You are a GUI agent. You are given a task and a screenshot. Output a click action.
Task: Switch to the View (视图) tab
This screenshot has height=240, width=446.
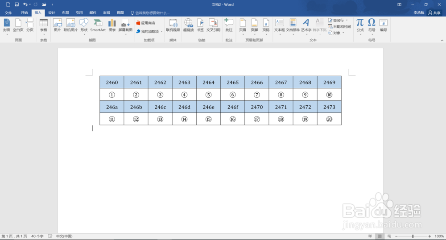[x=120, y=13]
